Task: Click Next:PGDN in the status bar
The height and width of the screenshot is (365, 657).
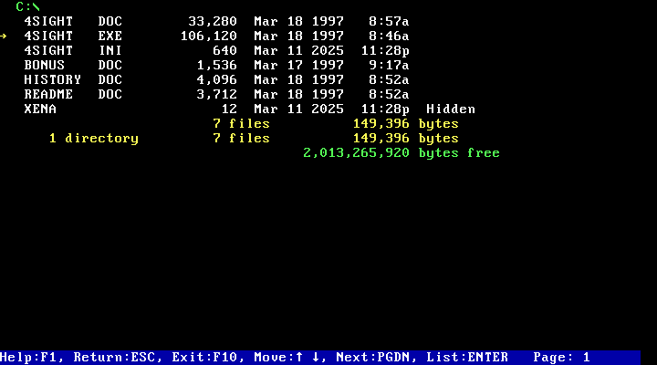Action: pyautogui.click(x=373, y=358)
